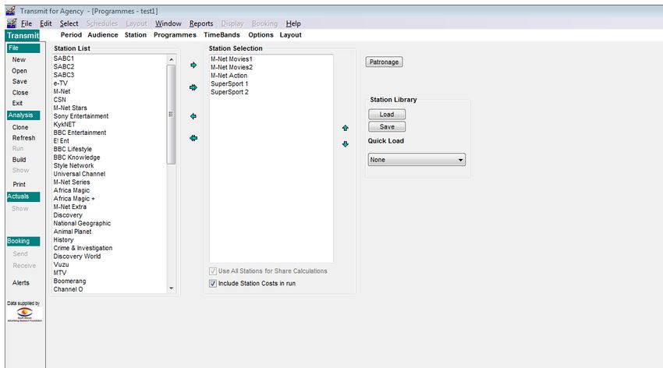Open the Edit menu
Image resolution: width=663 pixels, height=368 pixels.
pyautogui.click(x=46, y=23)
